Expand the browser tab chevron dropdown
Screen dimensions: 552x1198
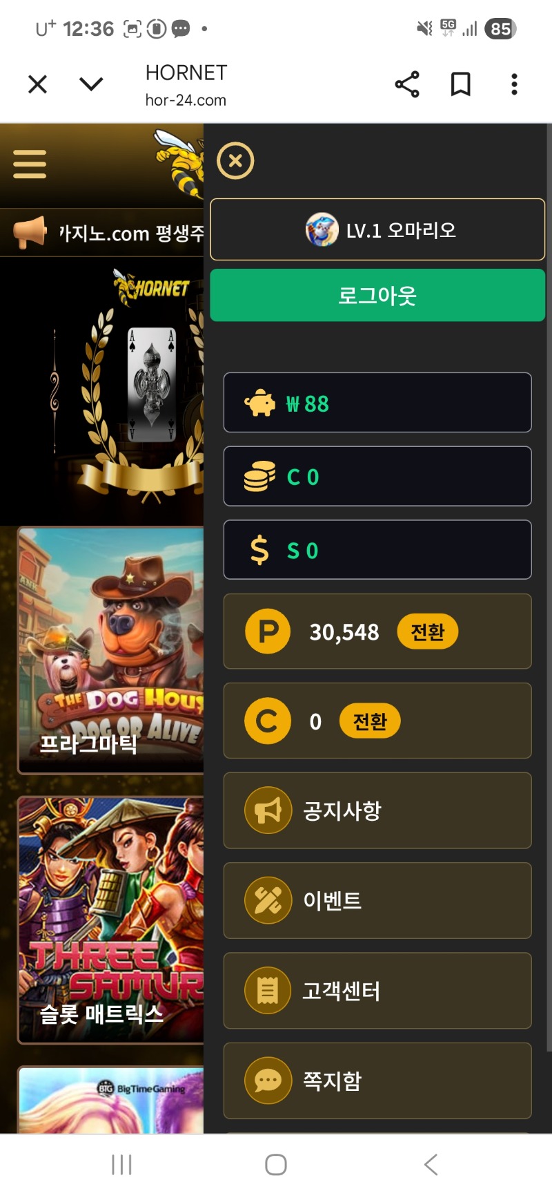click(x=91, y=84)
